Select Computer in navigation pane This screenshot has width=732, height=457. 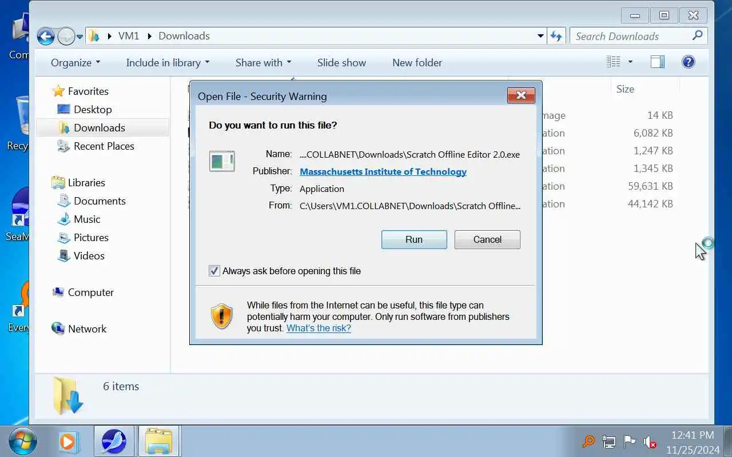[90, 292]
